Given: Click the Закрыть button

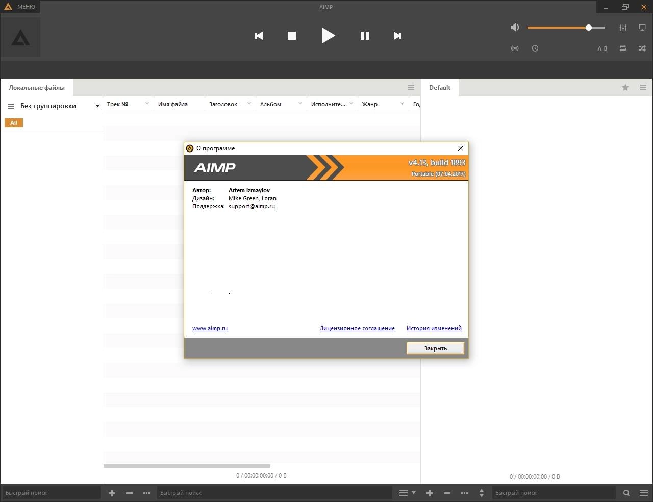Looking at the screenshot, I should point(436,348).
